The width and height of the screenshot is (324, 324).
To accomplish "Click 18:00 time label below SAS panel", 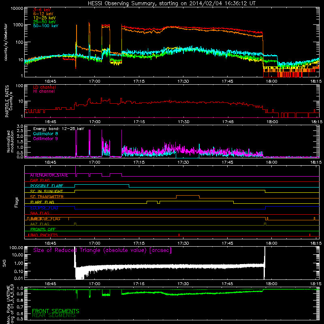I will pyautogui.click(x=271, y=284).
